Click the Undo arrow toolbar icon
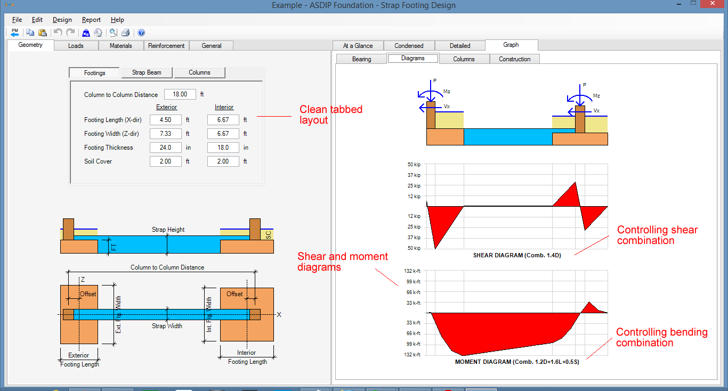 click(58, 32)
